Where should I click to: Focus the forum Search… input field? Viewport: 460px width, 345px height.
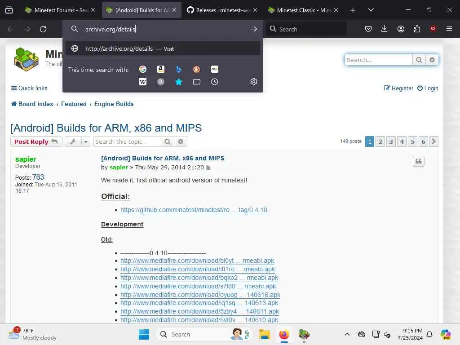378,60
